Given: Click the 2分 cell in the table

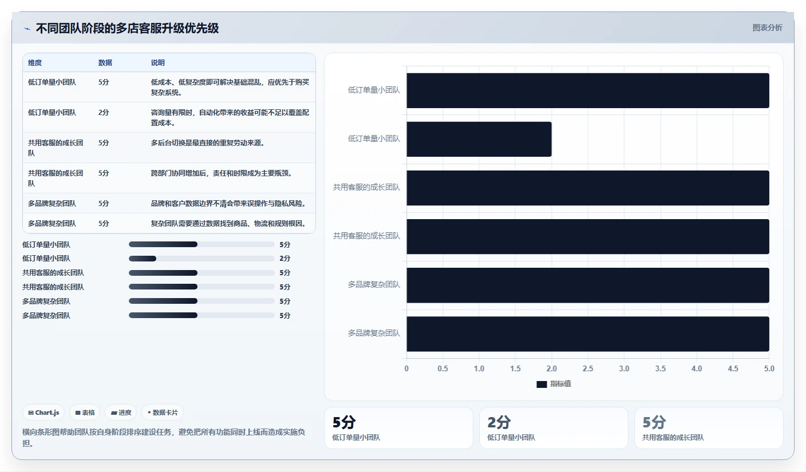Looking at the screenshot, I should click(x=104, y=112).
